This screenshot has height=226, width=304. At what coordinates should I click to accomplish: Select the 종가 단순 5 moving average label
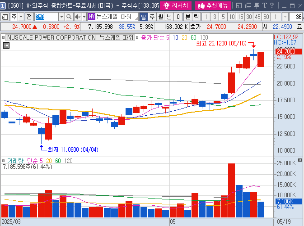click(155, 37)
